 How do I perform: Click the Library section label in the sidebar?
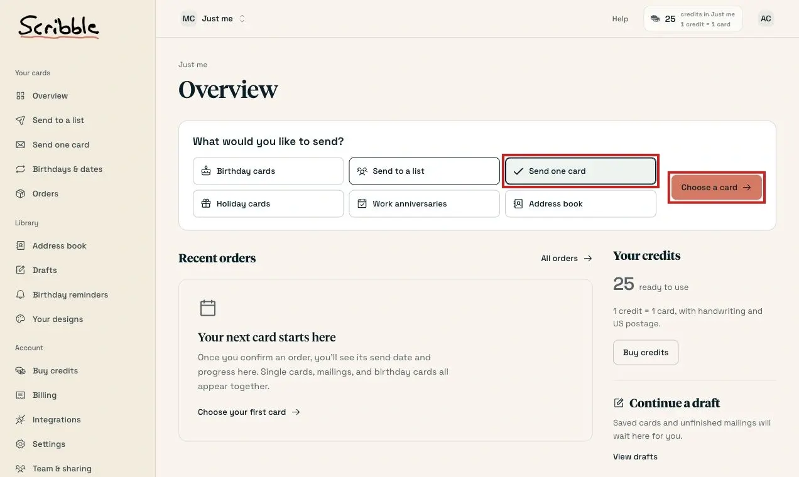(27, 223)
